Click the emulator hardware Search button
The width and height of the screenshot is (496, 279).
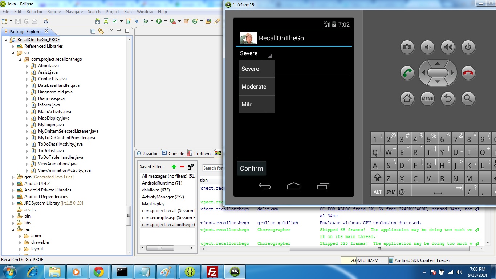(468, 98)
